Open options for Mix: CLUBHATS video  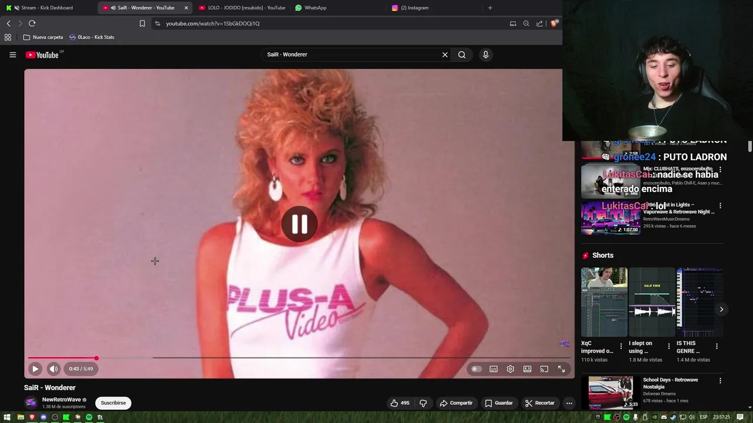pos(720,169)
